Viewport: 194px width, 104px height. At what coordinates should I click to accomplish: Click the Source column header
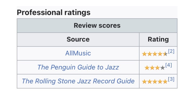pos(78,39)
